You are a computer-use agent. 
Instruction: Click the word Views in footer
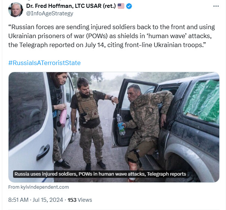coord(85,200)
